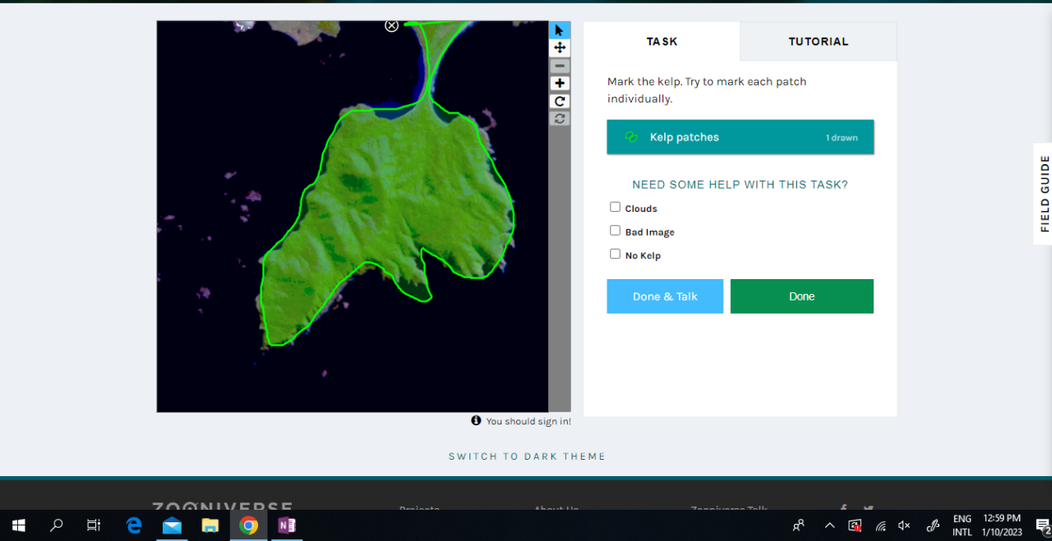Viewport: 1052px width, 541px height.
Task: Open the Windows Start menu
Action: tap(18, 525)
